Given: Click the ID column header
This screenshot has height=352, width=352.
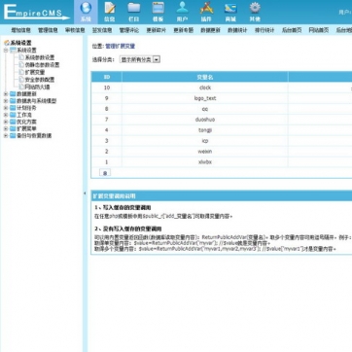Looking at the screenshot, I should coord(107,77).
